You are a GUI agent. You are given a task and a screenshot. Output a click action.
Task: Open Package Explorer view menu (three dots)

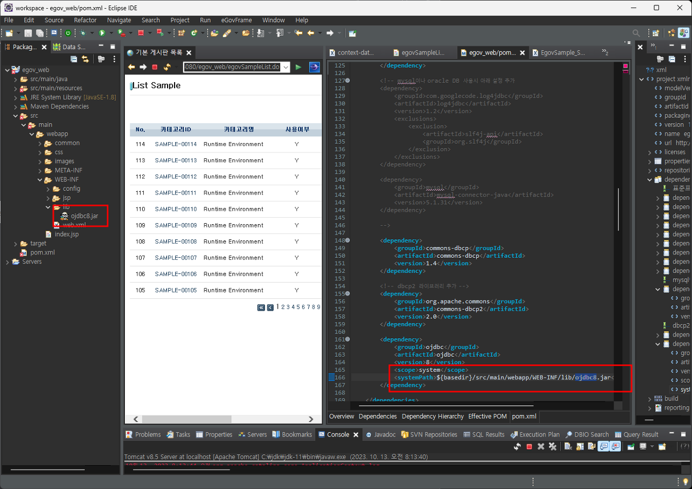(x=114, y=59)
